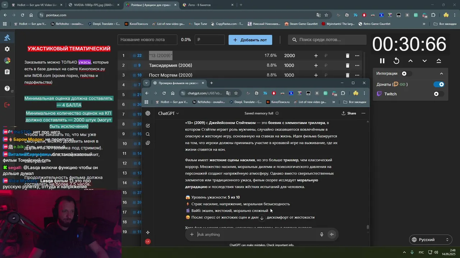Viewport: 460px width, 258px height.
Task: Click the double-up timer add icon
Action: [x=439, y=61]
